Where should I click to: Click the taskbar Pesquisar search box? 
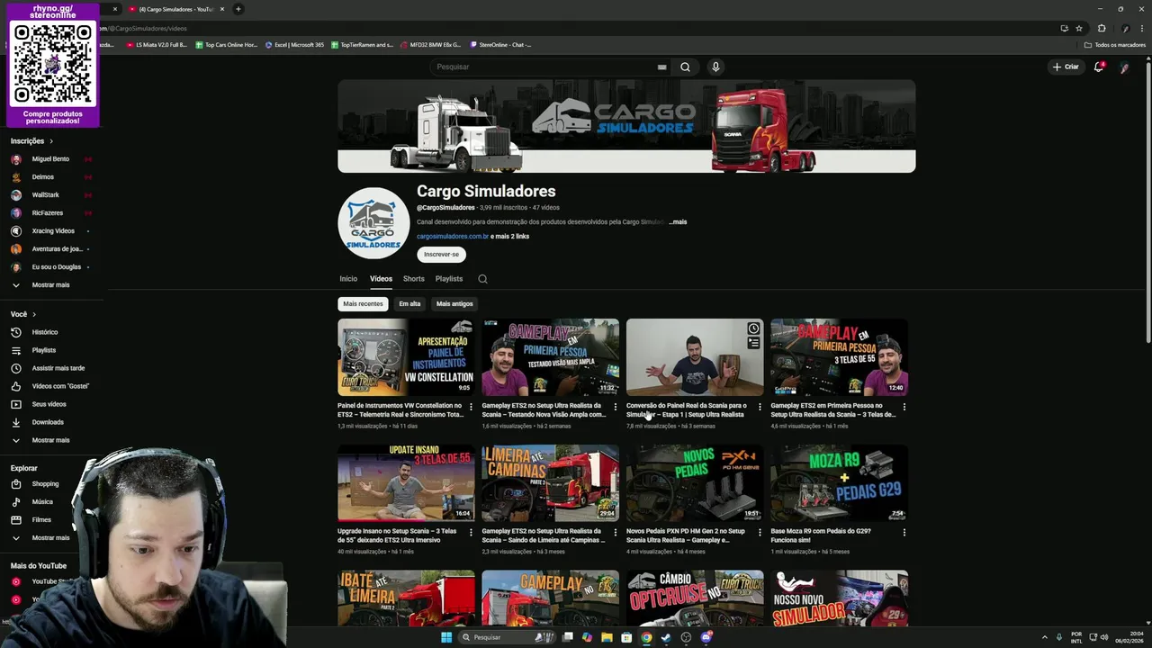[506, 637]
